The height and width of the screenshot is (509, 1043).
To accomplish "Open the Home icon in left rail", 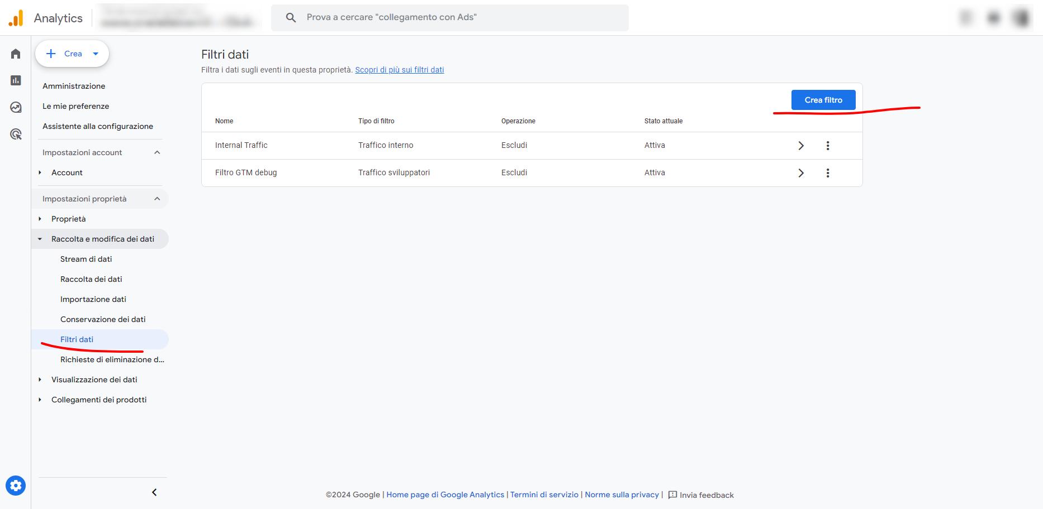I will coord(16,54).
